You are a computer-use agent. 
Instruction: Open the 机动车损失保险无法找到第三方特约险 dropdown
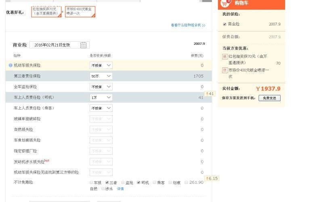(101, 173)
